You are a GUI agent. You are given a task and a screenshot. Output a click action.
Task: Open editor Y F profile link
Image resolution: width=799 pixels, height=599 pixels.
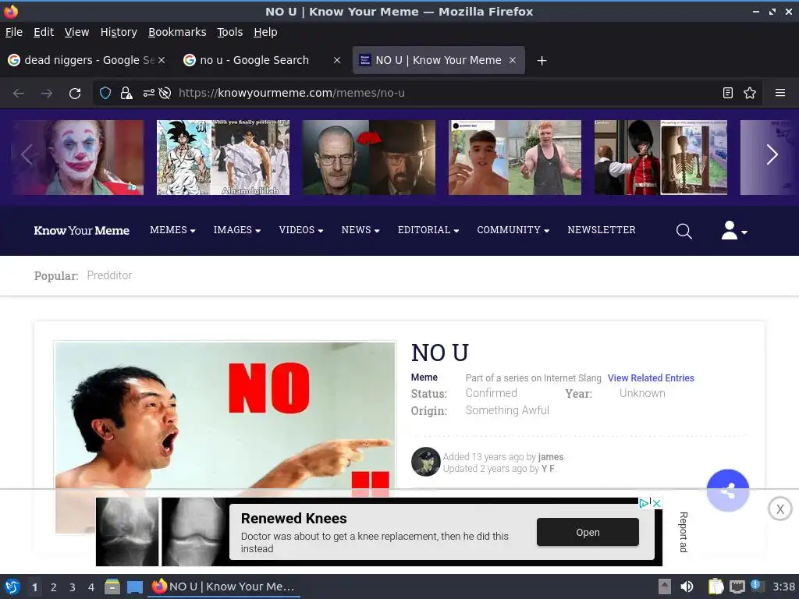click(548, 469)
